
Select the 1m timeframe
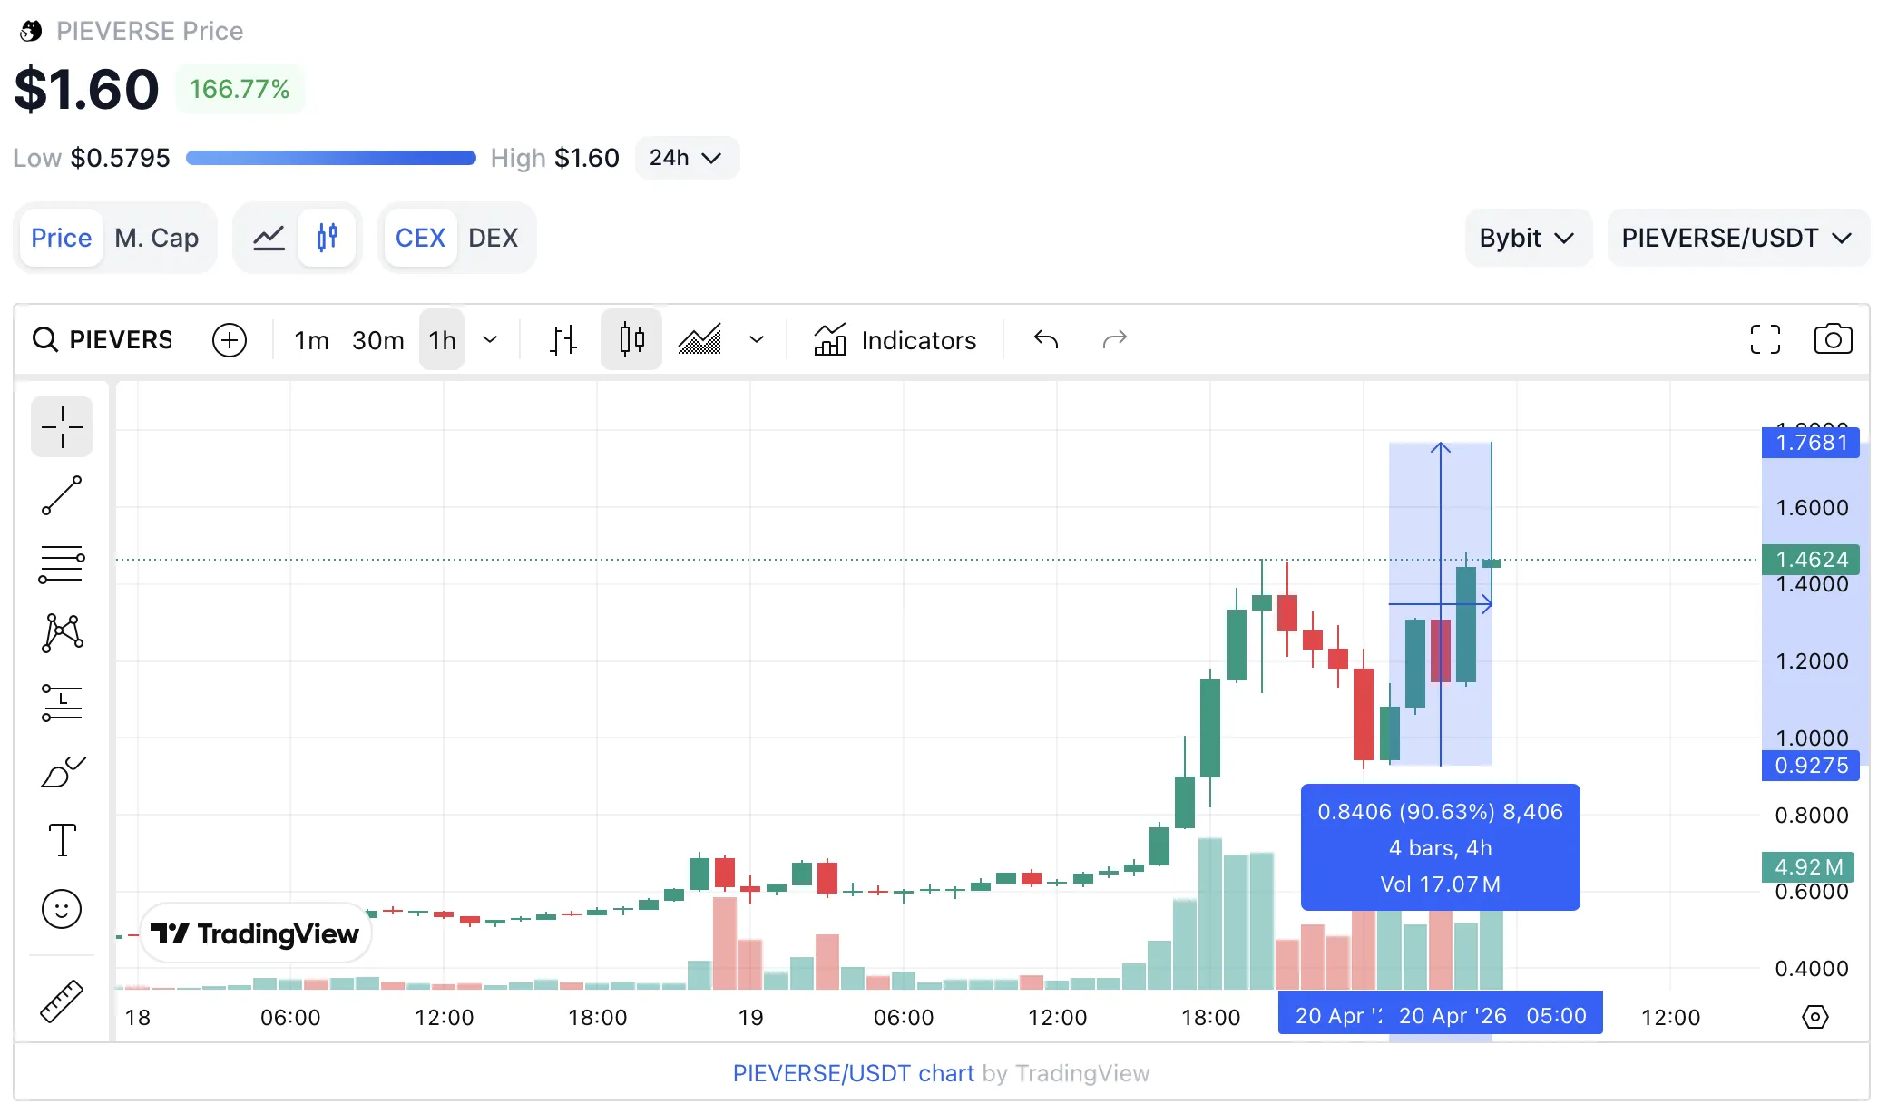point(311,340)
